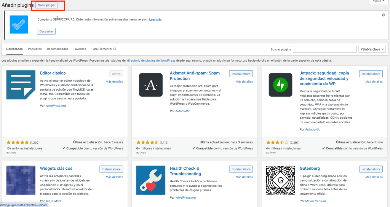Click 'Última actualización: hace 3 semanas' text
Viewport: 390px width, 207px height.
(x=226, y=142)
